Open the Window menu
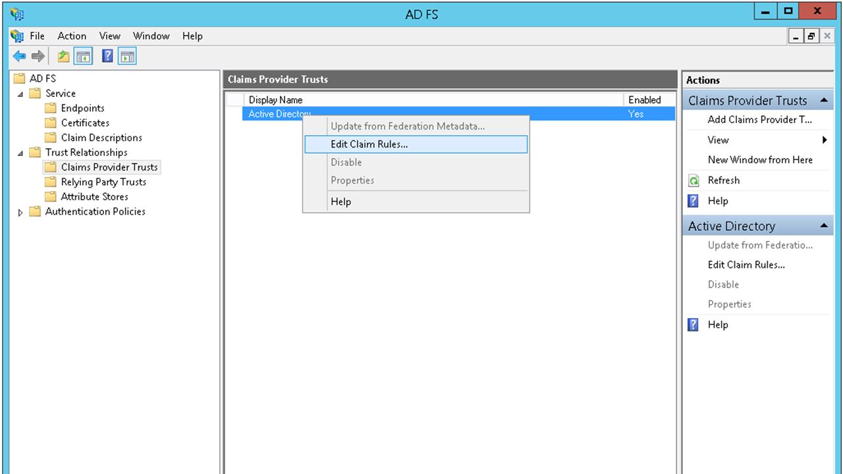The width and height of the screenshot is (843, 474). [x=151, y=36]
